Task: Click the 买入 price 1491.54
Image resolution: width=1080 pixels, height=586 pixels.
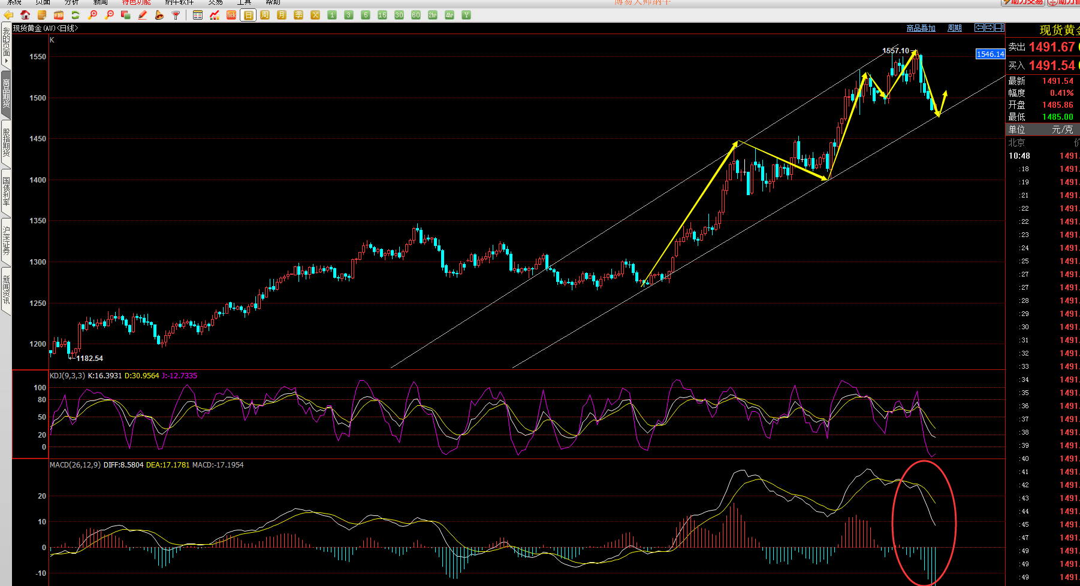Action: coord(1052,65)
